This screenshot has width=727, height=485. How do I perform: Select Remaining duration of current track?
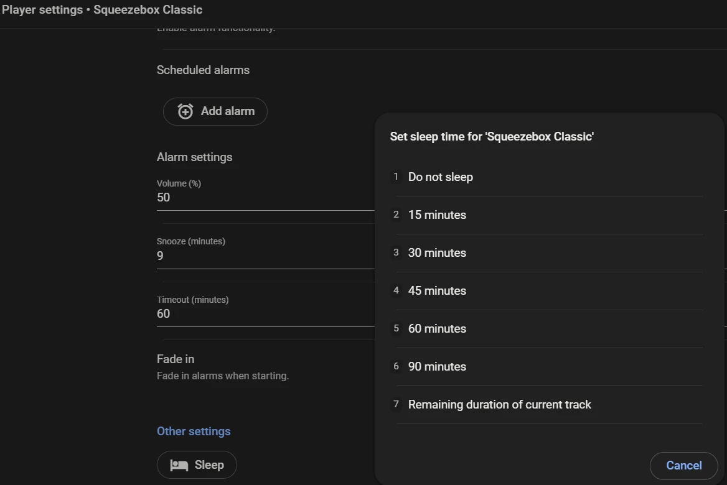click(499, 405)
